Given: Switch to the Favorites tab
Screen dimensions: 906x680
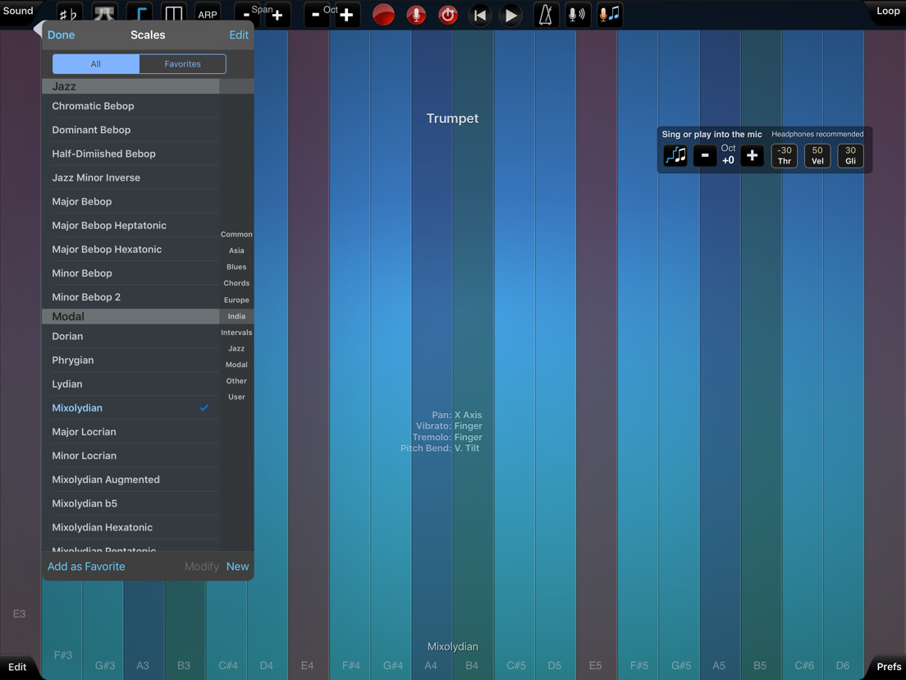Looking at the screenshot, I should click(182, 64).
